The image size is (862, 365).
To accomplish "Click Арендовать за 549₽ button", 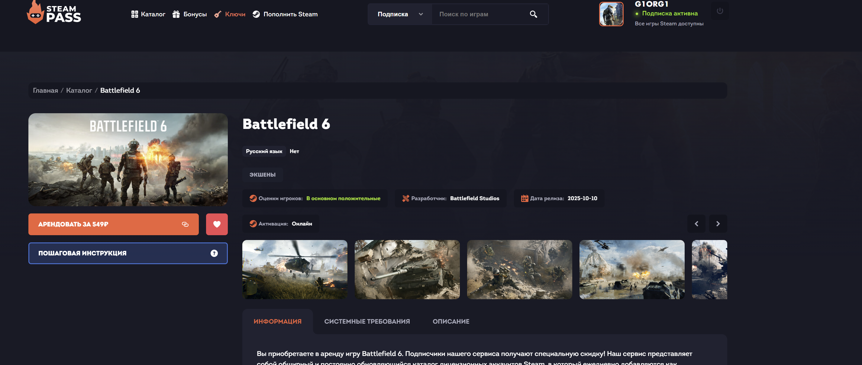I will (113, 224).
